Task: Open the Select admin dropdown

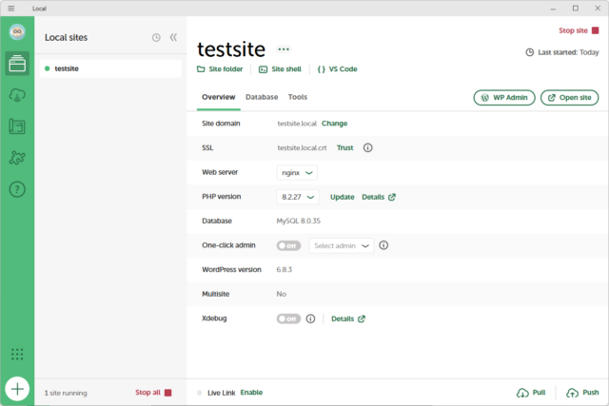Action: (341, 245)
